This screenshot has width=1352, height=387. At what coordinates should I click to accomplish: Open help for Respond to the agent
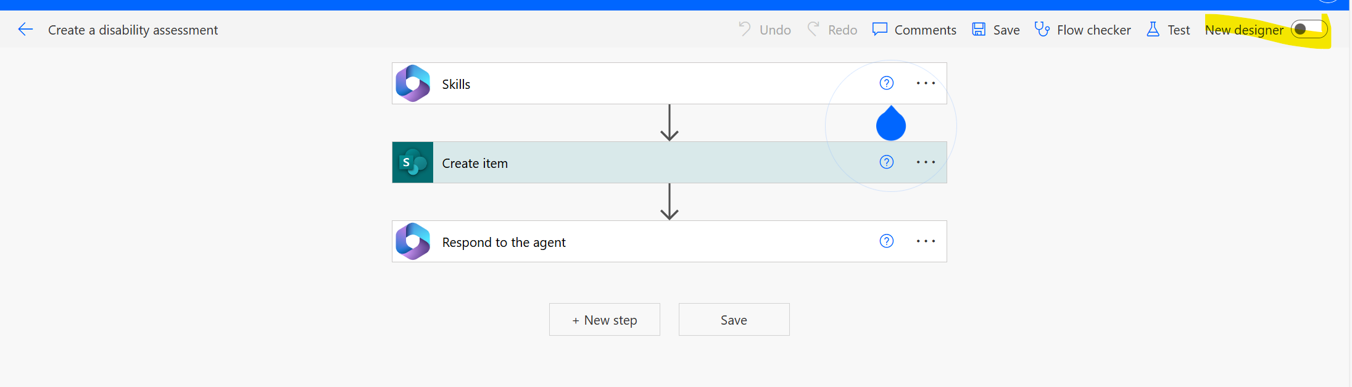click(886, 241)
